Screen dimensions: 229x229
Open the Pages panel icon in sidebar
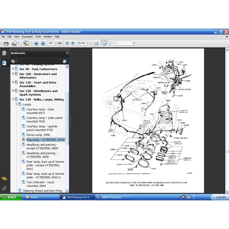coord(4,53)
